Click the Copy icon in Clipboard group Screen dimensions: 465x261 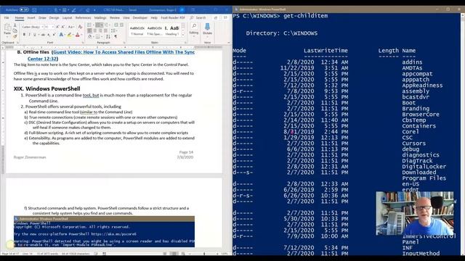[15, 30]
